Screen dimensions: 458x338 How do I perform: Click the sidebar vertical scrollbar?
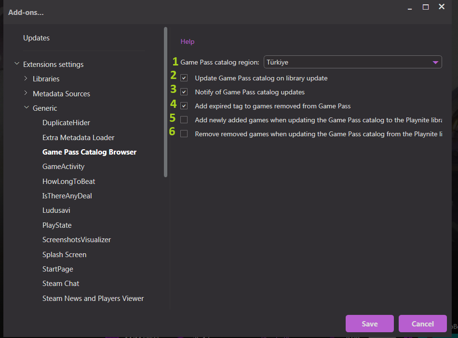tap(166, 102)
